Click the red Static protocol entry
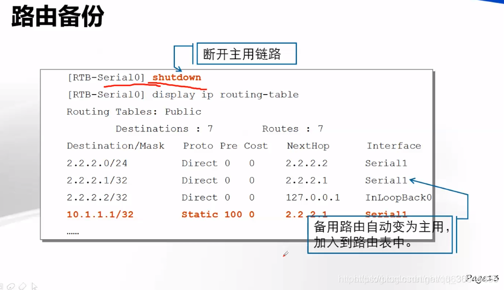This screenshot has width=504, height=290. point(200,214)
